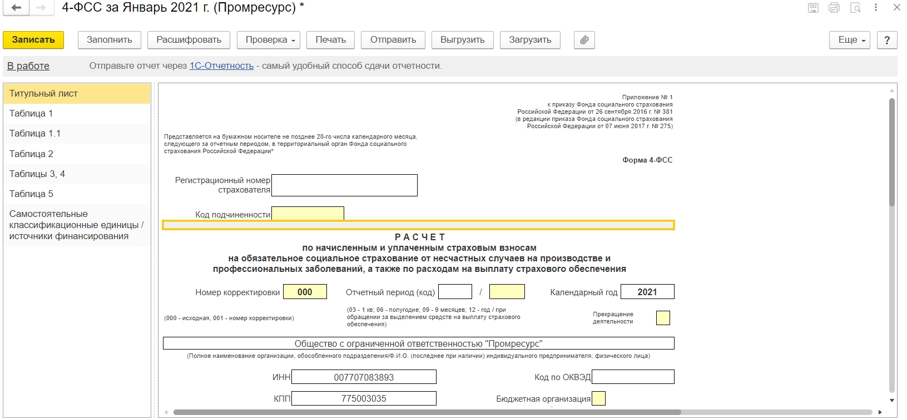Toggle the Бюджетная организация box
Screen dimensions: 907x420
[x=598, y=398]
